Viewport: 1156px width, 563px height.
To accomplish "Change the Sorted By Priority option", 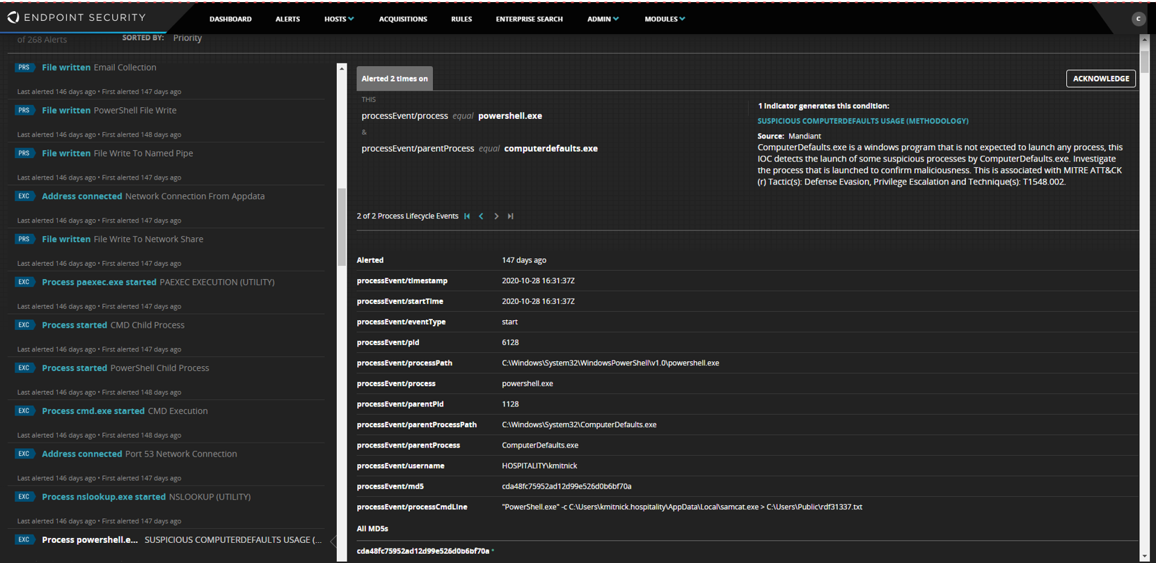I will (187, 38).
